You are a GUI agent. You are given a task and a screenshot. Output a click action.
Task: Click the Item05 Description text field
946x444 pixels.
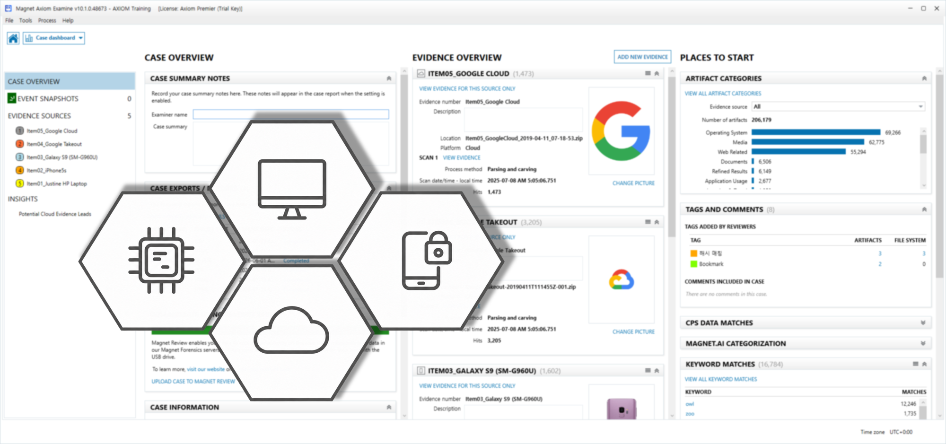pyautogui.click(x=524, y=120)
